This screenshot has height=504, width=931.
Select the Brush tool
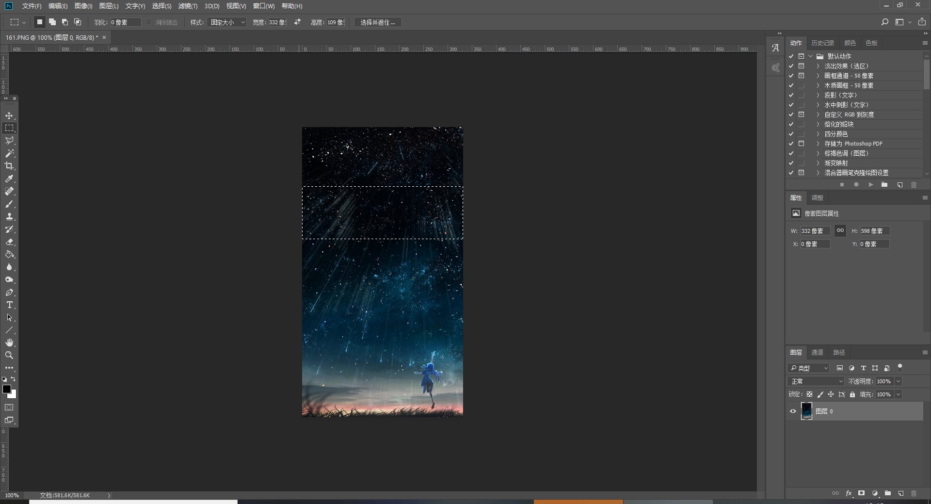(9, 204)
